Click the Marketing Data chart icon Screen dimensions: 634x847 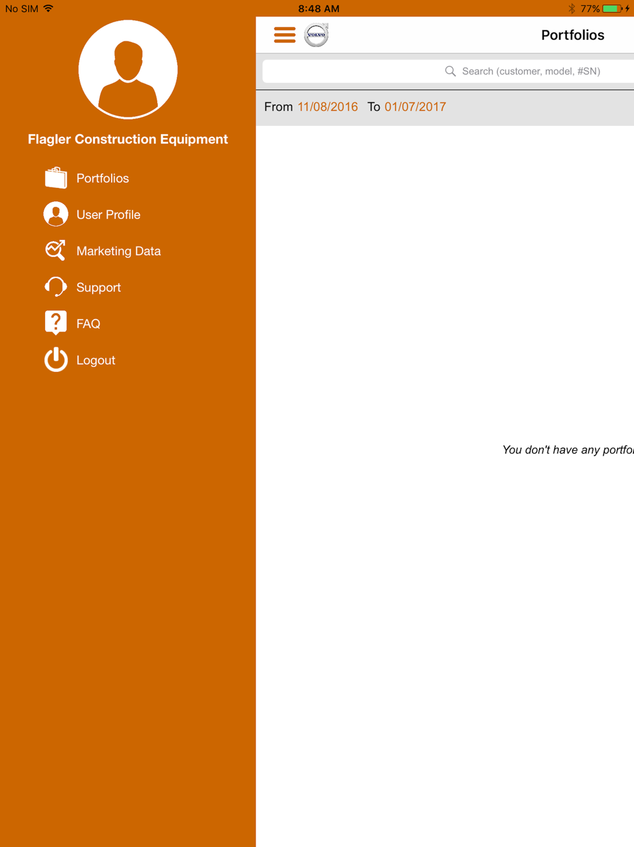56,250
